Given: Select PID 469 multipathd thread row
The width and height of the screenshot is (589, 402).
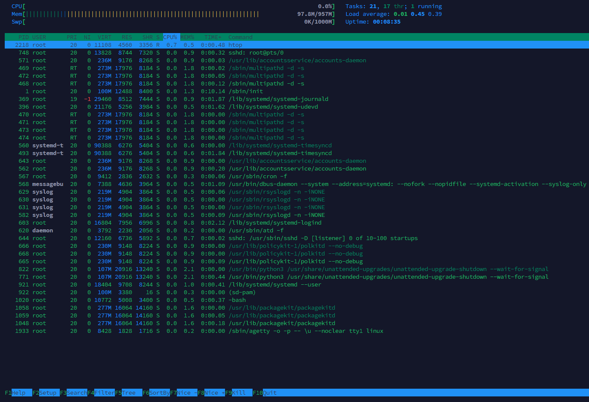Looking at the screenshot, I should 296,68.
